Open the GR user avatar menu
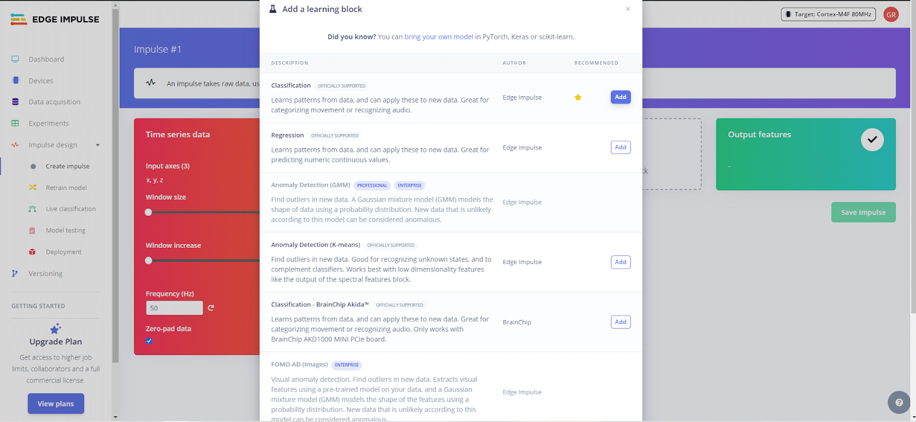Viewport: 916px width, 422px height. [891, 15]
